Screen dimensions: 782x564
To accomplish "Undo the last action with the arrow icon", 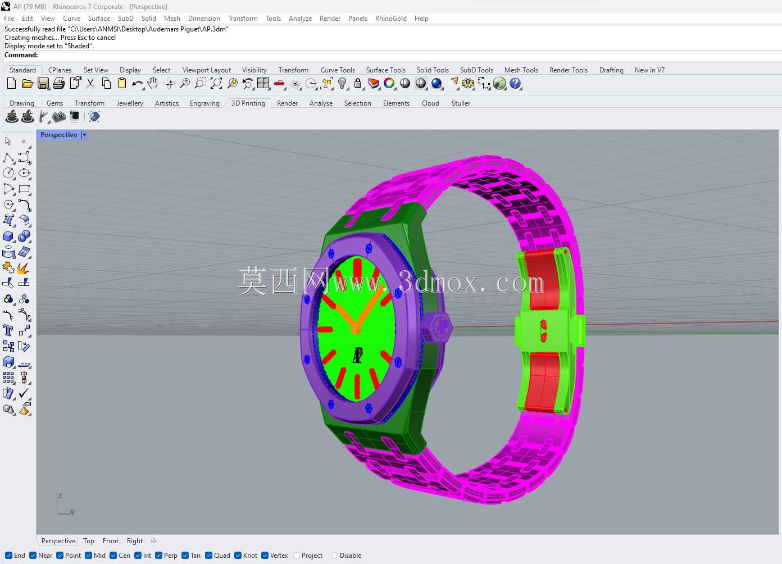I will click(137, 84).
